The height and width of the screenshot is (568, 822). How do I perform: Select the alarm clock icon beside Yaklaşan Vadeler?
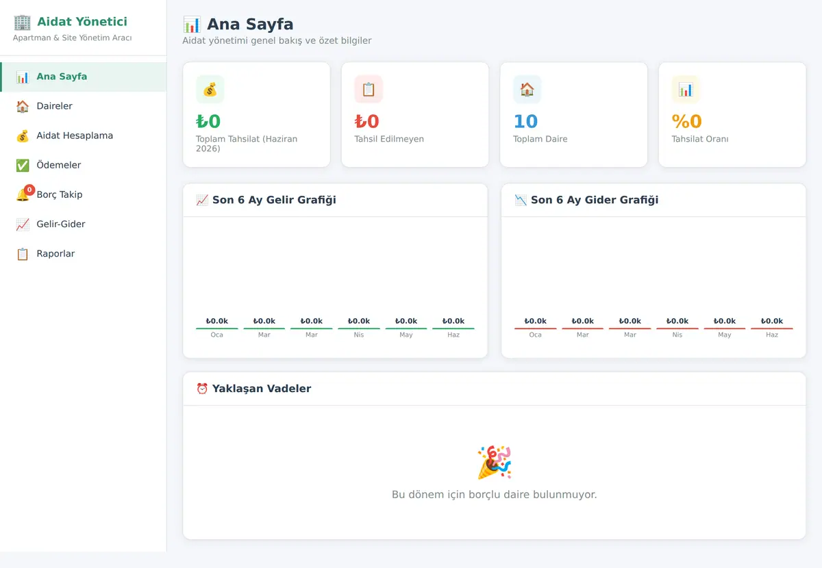coord(202,389)
